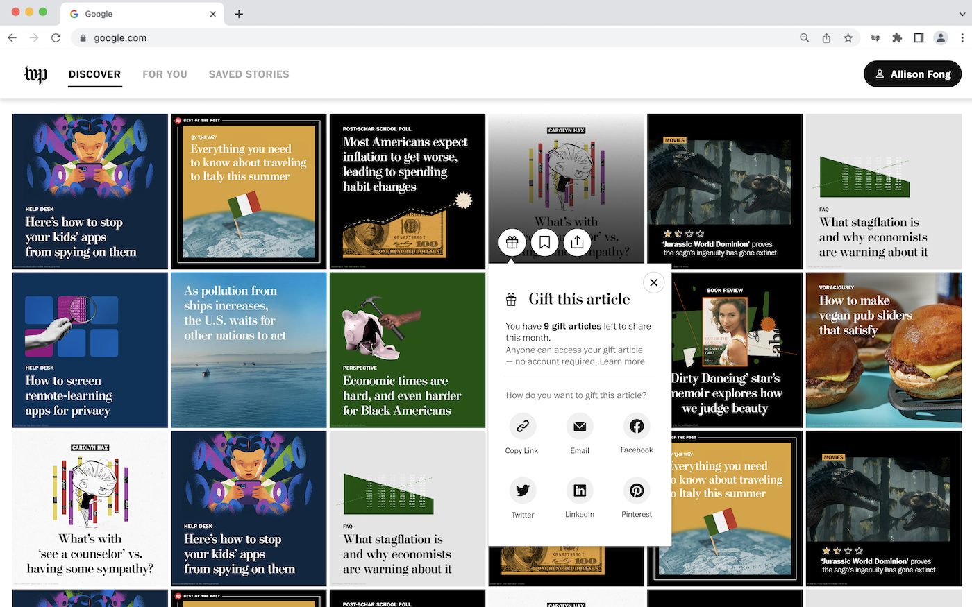The width and height of the screenshot is (972, 607).
Task: Open a new browser tab
Action: point(239,14)
